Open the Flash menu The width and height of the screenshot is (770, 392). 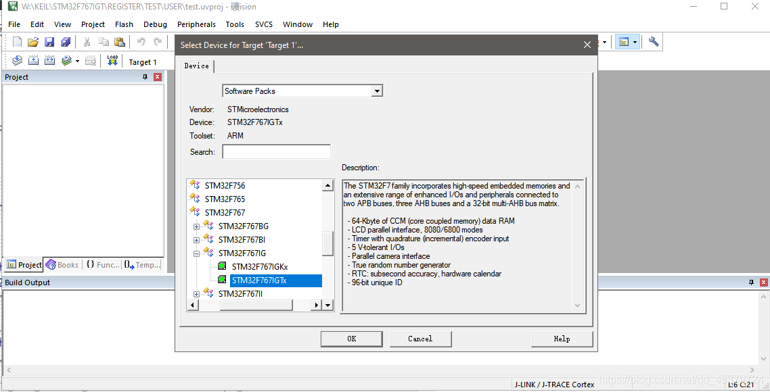tap(124, 24)
